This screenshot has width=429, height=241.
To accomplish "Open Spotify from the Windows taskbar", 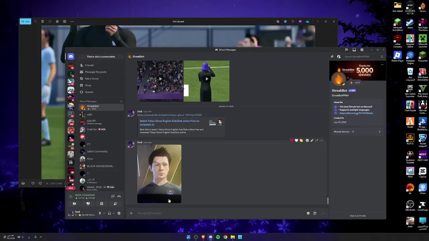I will point(218,237).
